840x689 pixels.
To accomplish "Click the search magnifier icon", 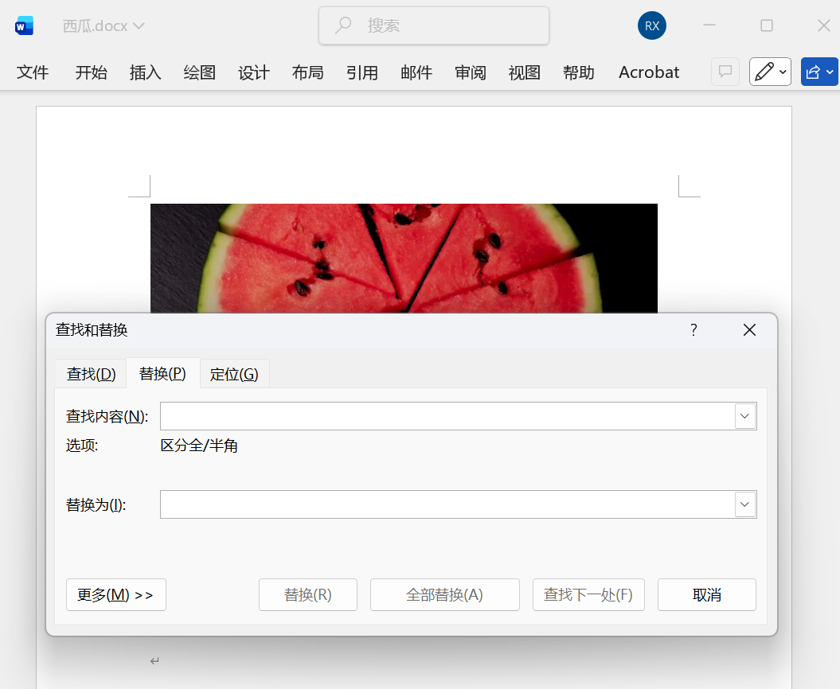I will coord(342,25).
